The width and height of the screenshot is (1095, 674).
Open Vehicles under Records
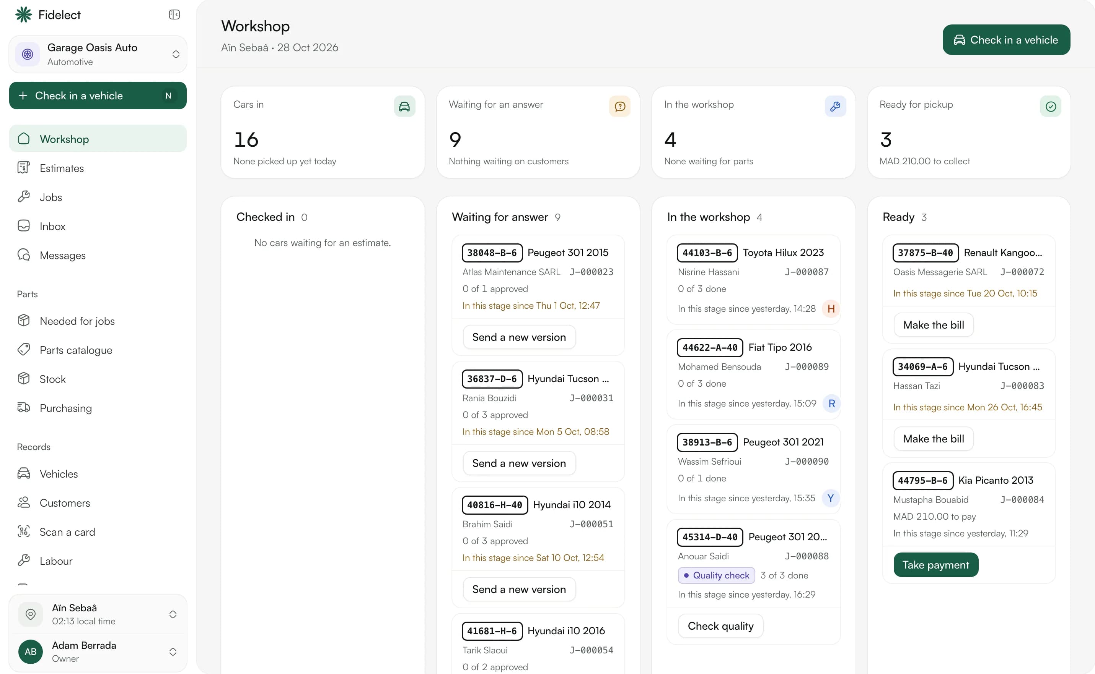tap(98, 473)
